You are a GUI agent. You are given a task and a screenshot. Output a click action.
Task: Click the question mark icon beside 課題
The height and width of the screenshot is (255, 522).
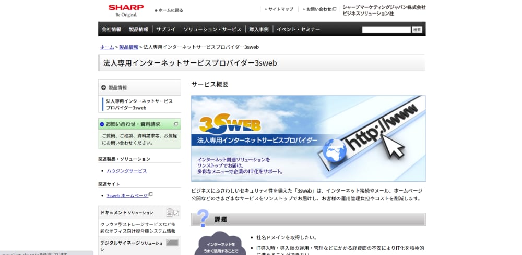pos(203,218)
